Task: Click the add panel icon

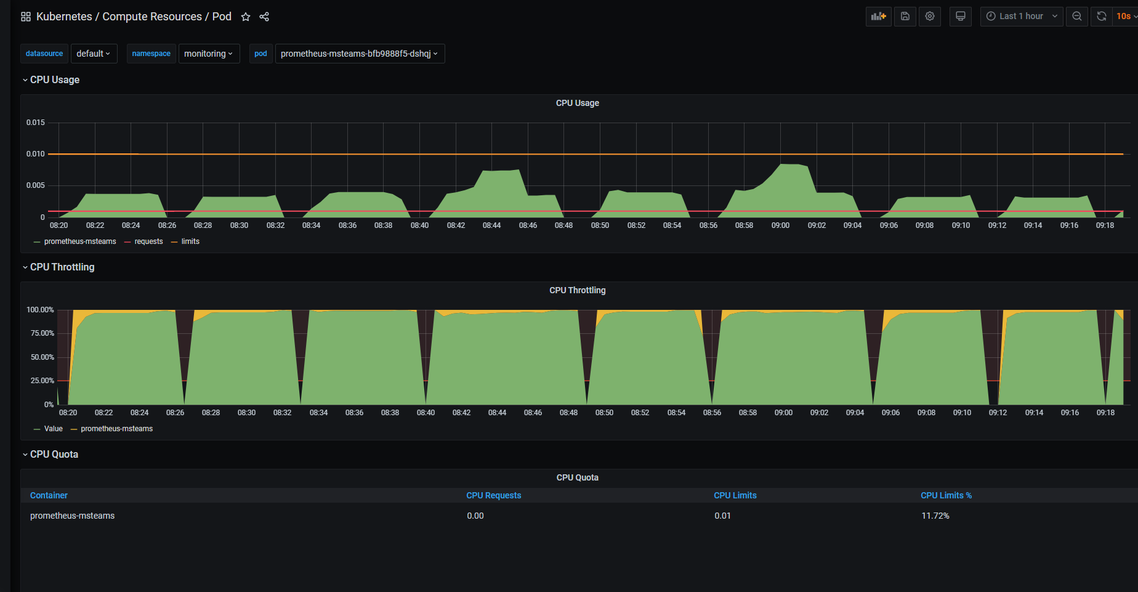Action: coord(878,16)
